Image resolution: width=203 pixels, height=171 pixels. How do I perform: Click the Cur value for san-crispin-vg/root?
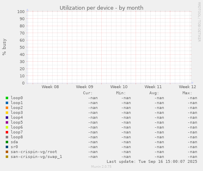(x=93, y=152)
